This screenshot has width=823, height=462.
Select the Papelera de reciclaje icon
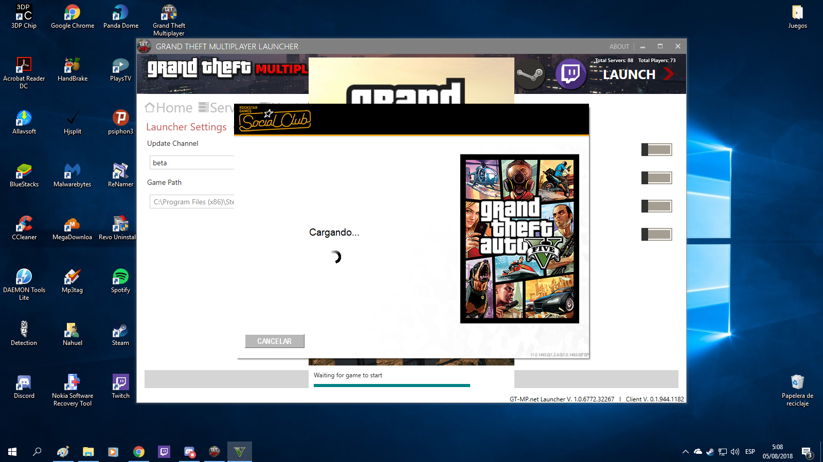click(798, 390)
